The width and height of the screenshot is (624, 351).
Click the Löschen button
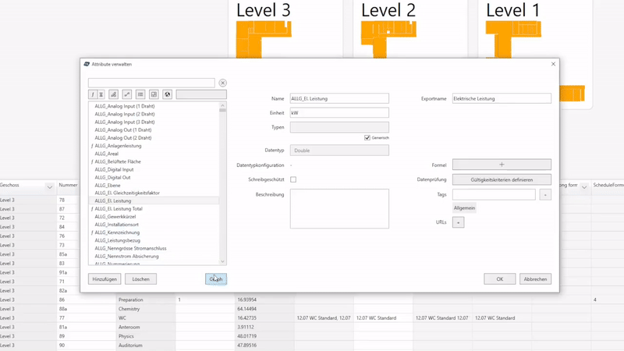tap(140, 278)
